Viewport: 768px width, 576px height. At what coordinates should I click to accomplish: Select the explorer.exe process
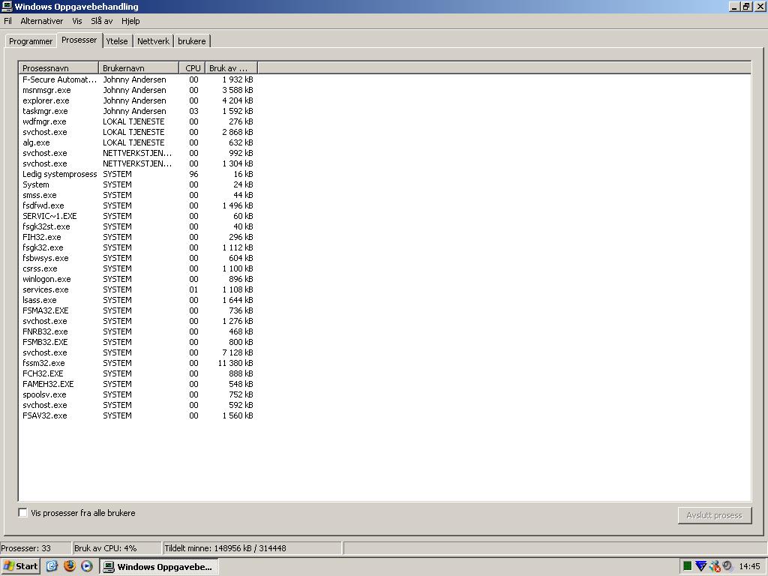coord(138,100)
